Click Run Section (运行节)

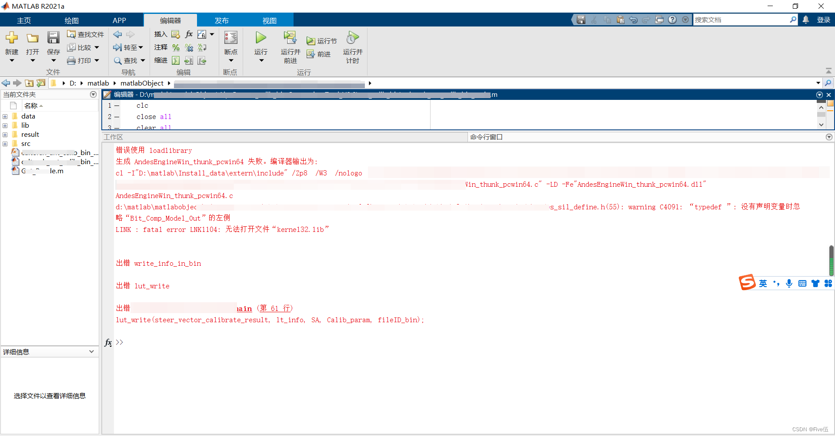[x=321, y=41]
